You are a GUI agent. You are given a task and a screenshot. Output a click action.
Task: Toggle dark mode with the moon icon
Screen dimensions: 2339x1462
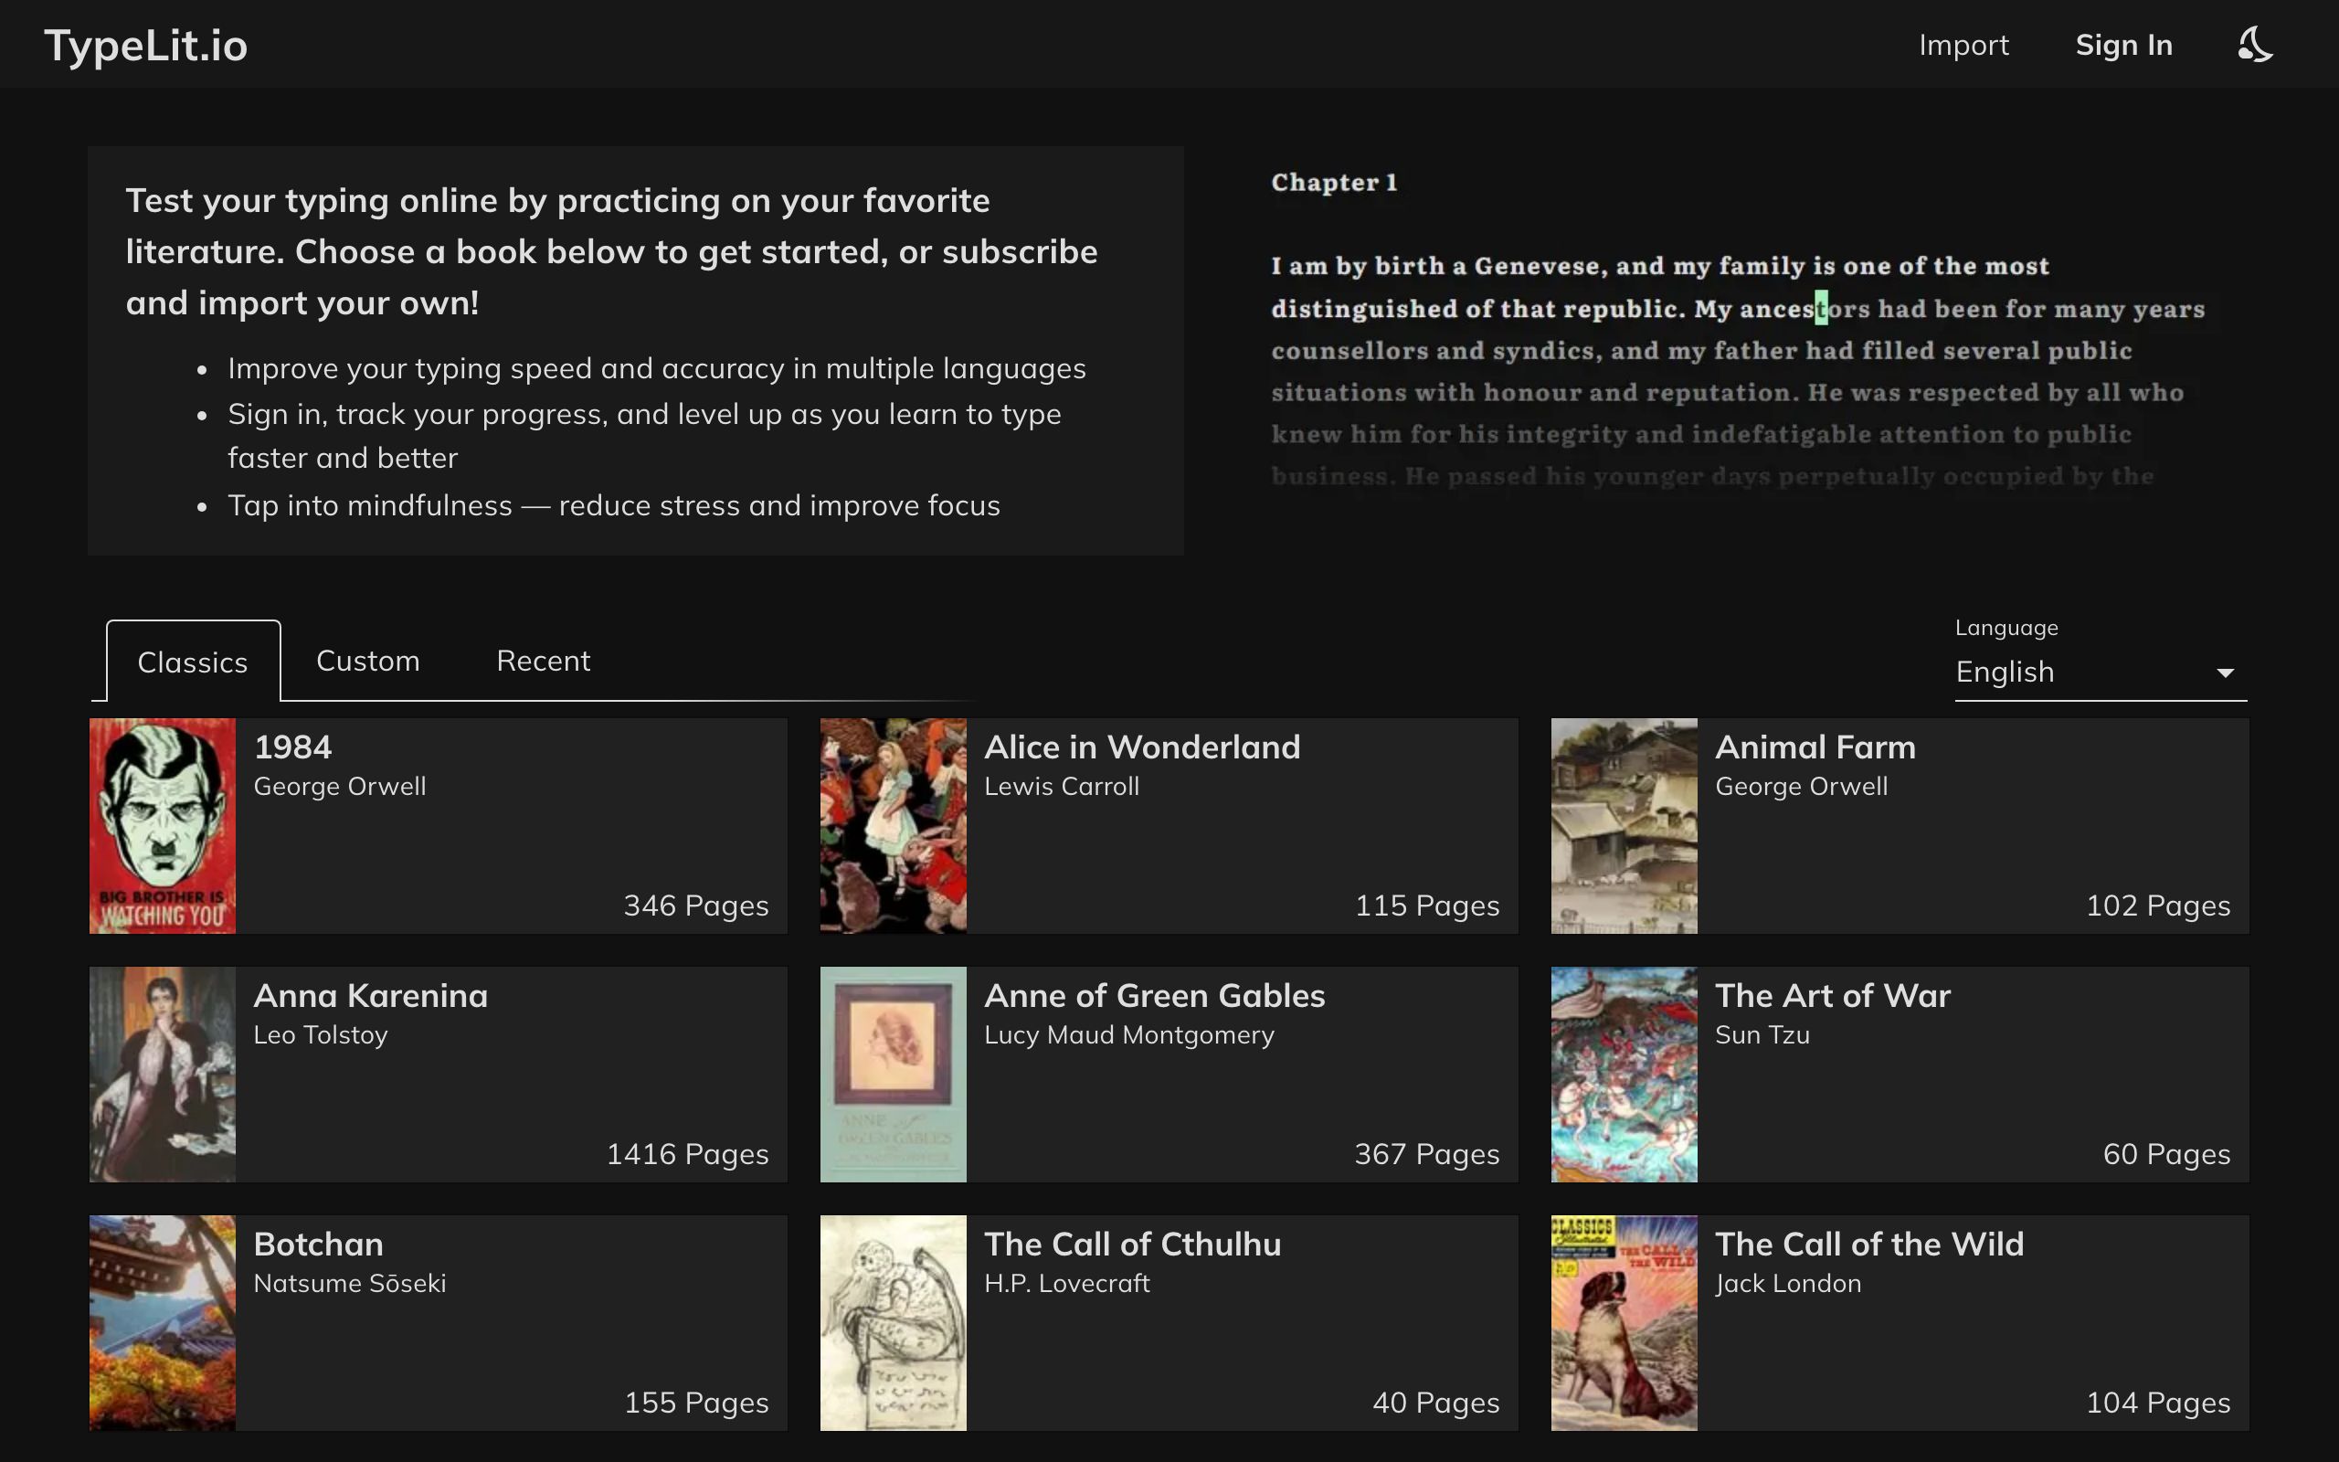click(x=2255, y=45)
